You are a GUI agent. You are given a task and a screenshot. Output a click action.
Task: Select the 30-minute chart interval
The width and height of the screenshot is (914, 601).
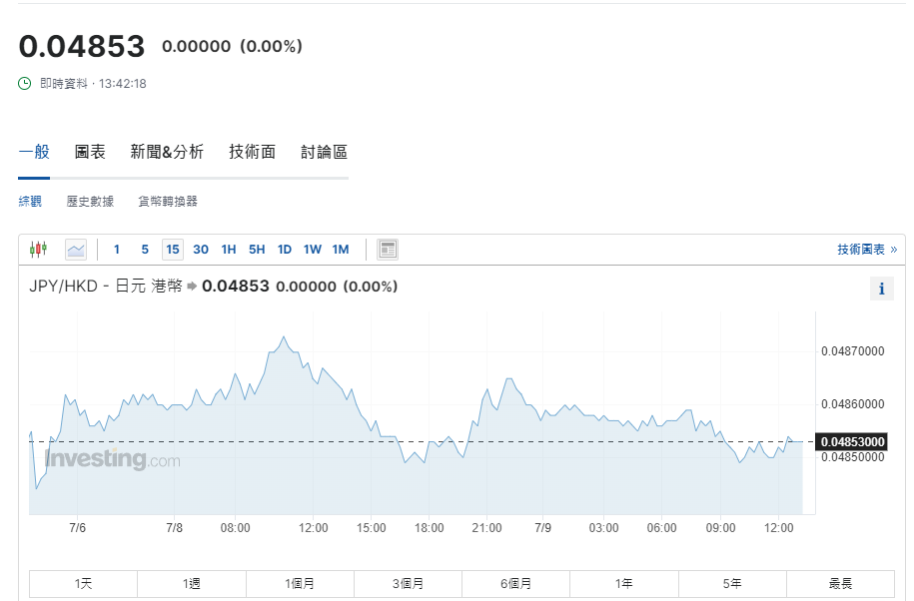pos(201,249)
